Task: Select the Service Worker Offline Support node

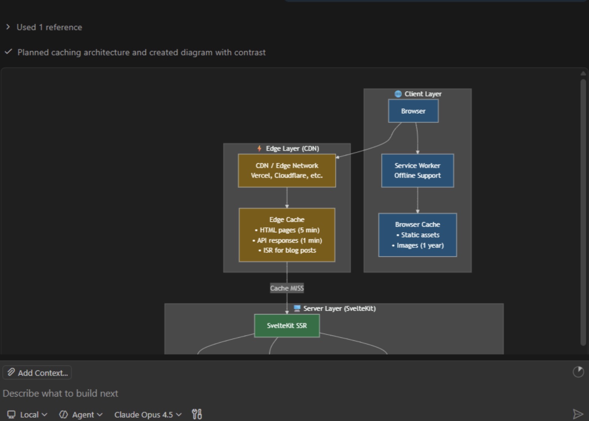Action: pos(418,171)
